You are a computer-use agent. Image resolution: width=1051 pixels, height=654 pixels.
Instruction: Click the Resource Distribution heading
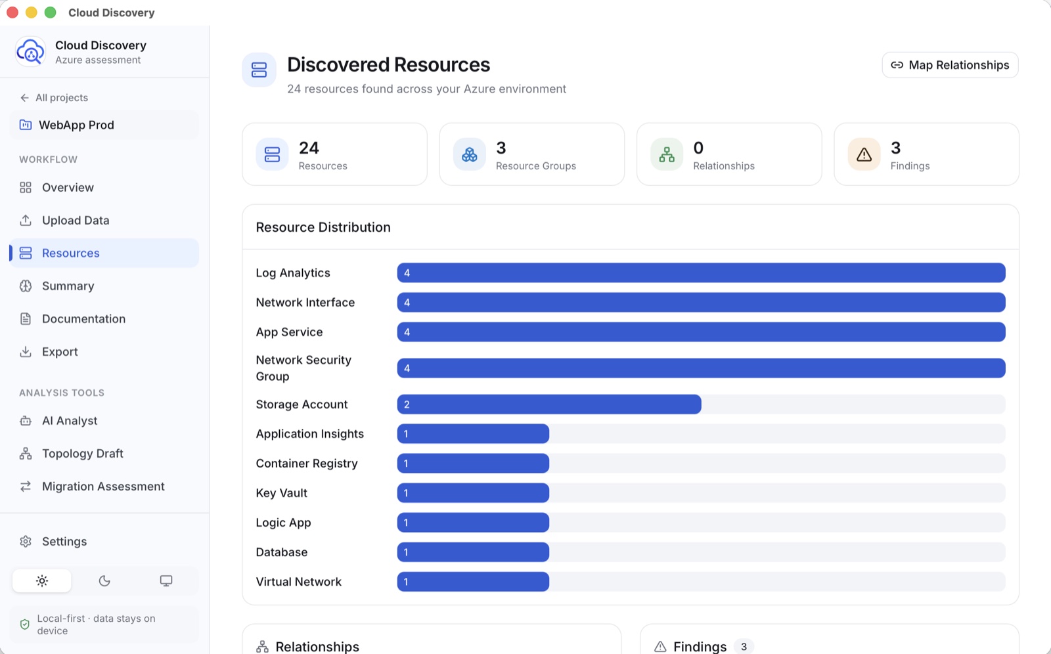(323, 227)
